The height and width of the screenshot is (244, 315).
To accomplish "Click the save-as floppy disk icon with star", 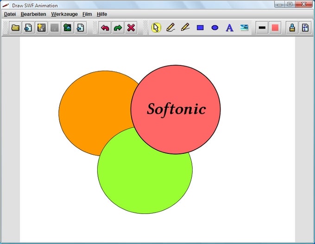I will point(41,28).
